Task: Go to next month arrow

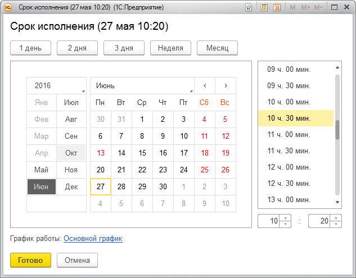Action: click(226, 86)
